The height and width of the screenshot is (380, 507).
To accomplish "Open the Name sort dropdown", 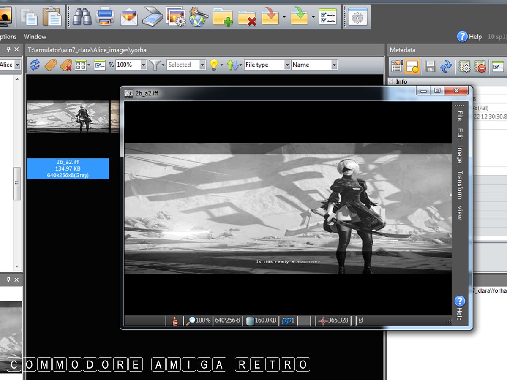I will 334,65.
